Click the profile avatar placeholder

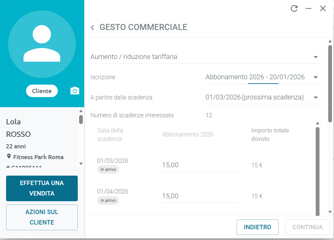(x=42, y=44)
